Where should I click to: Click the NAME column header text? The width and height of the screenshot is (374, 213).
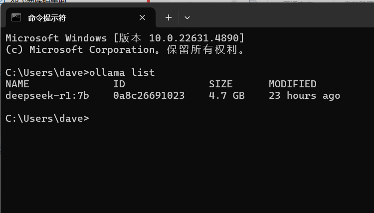(17, 84)
